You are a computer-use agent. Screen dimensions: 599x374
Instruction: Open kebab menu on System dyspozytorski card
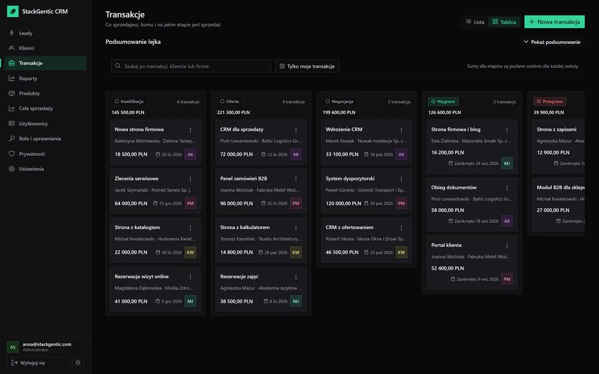point(402,179)
